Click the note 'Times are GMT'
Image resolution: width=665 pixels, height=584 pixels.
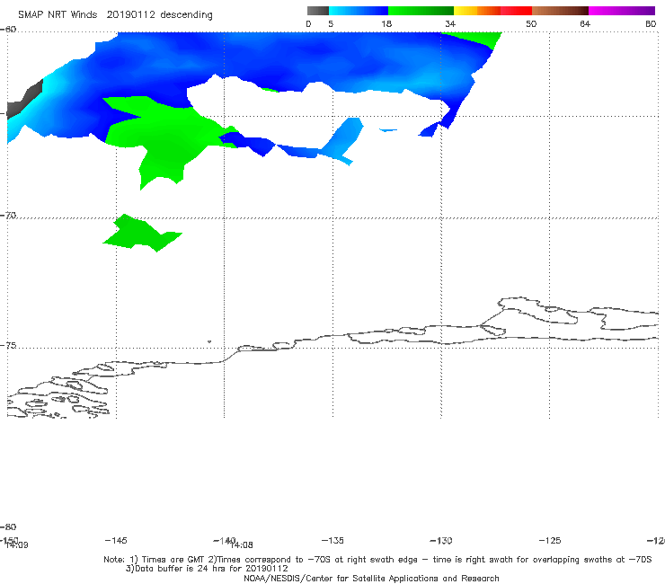point(173,560)
